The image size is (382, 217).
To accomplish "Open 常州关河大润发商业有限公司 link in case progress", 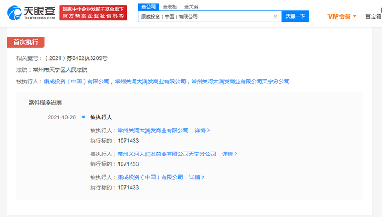I will (153, 131).
